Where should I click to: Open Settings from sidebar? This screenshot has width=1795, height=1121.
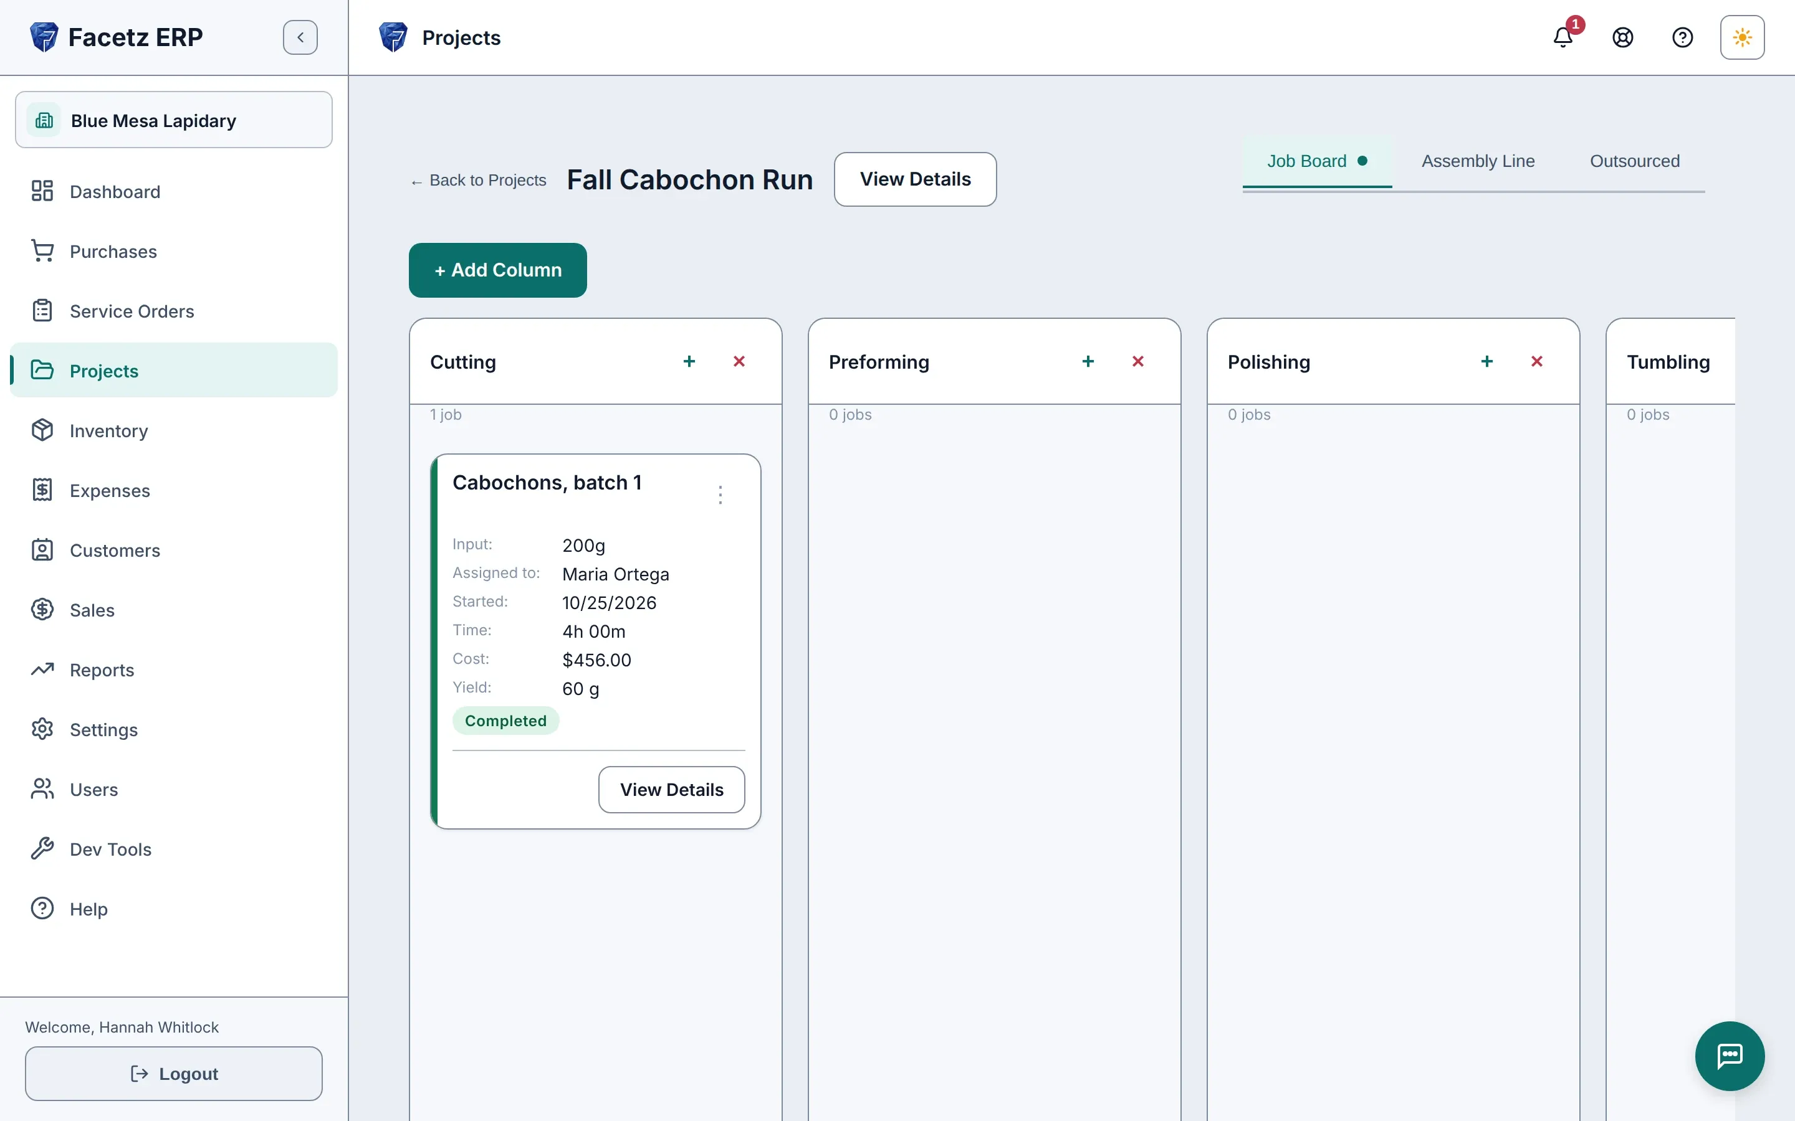click(173, 729)
